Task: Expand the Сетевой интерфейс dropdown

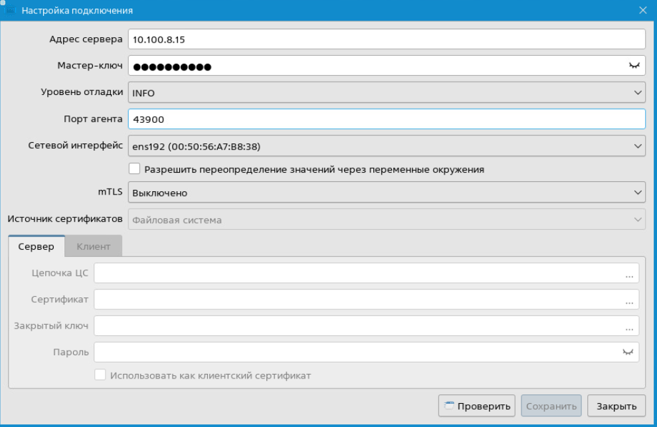Action: tap(387, 146)
